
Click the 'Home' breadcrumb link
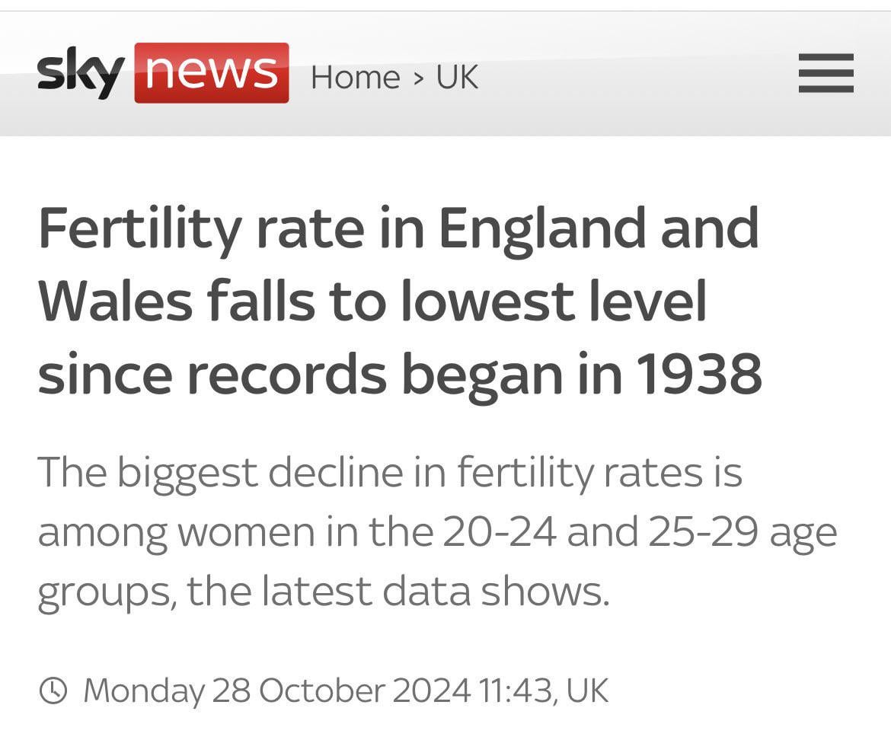point(355,76)
